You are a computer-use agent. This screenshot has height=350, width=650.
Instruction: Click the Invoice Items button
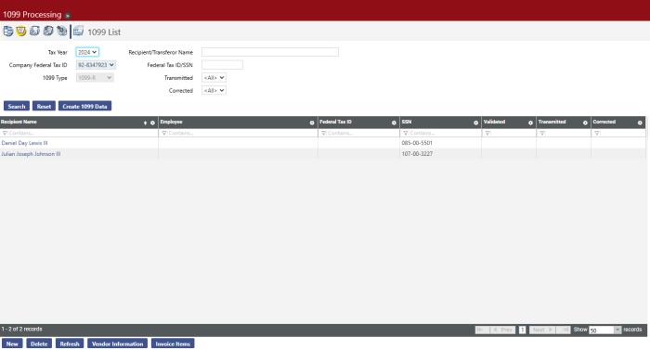point(173,344)
